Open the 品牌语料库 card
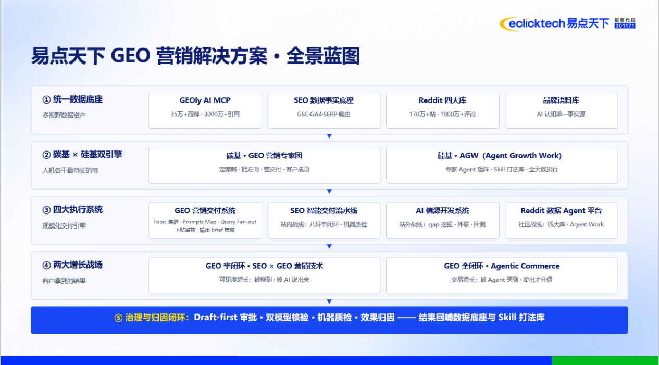 click(562, 110)
